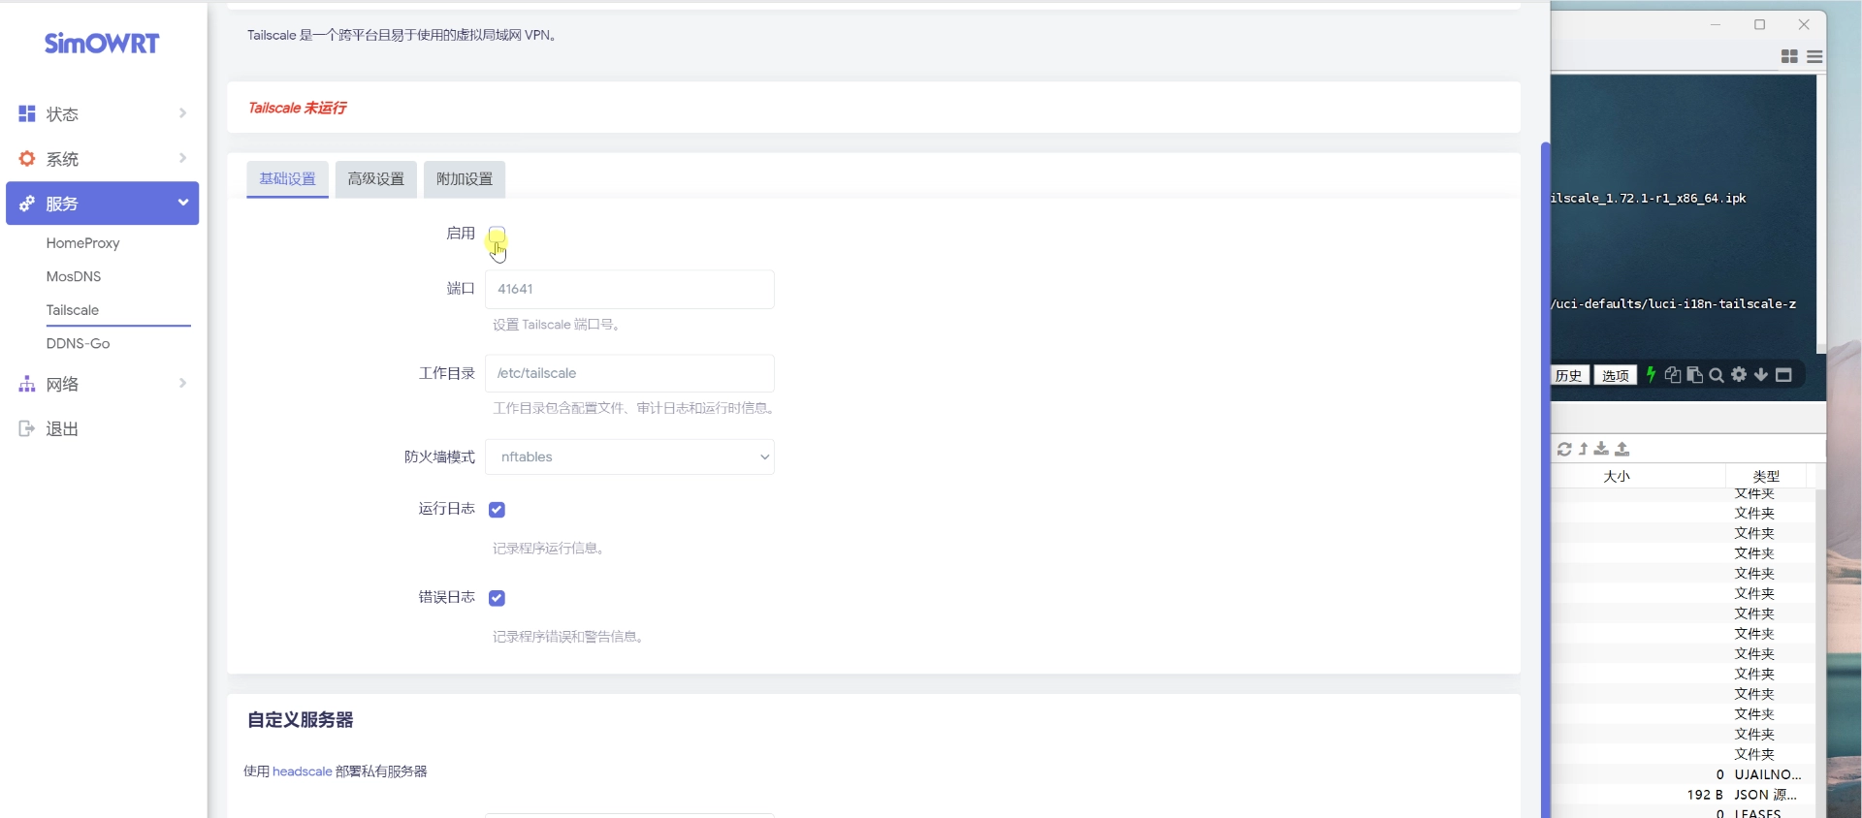Switch to the 高级设置 tab
The height and width of the screenshot is (818, 1862).
[x=376, y=179]
